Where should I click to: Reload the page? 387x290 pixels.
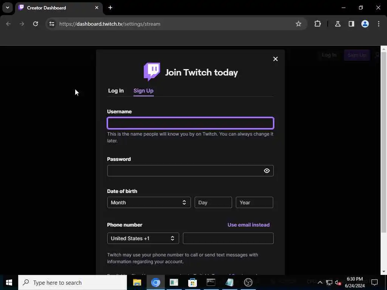click(36, 24)
